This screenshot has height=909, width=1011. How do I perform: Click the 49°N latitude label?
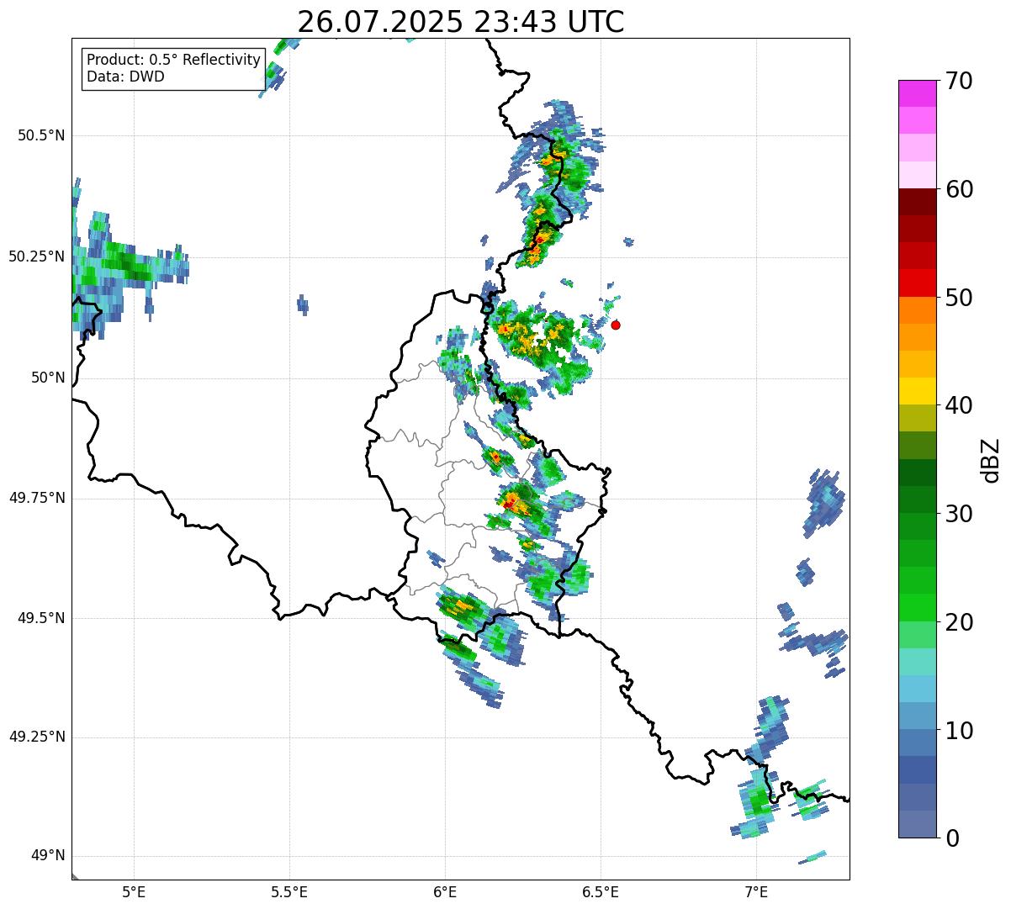click(48, 856)
